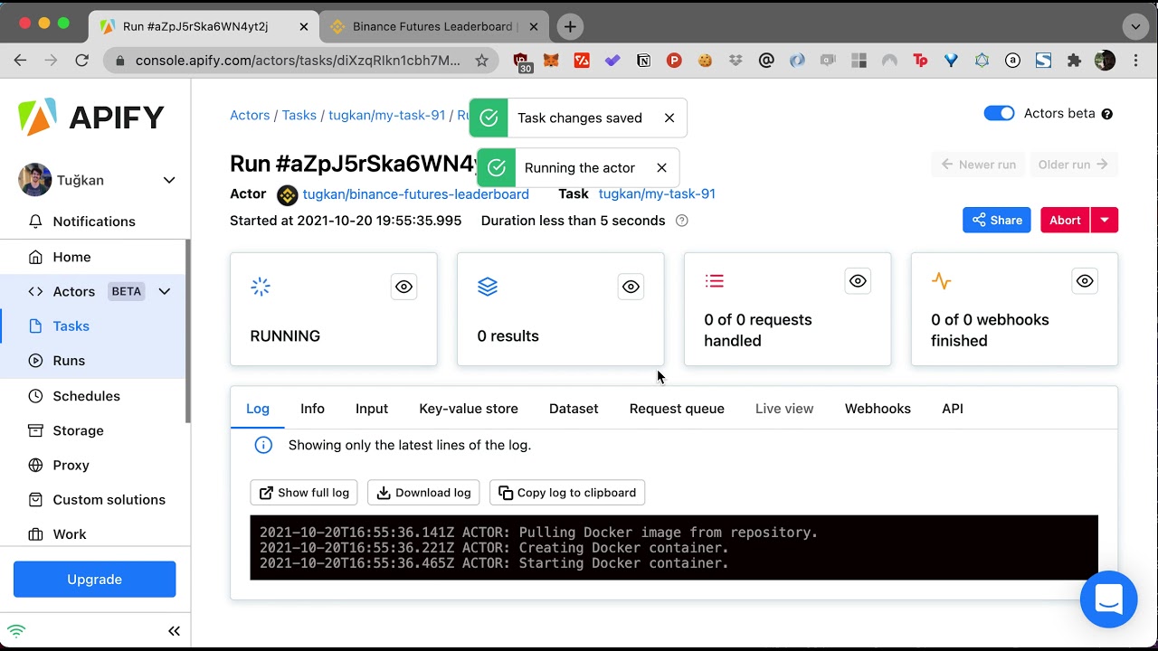The width and height of the screenshot is (1158, 651).
Task: Expand the Actors sidebar section chevron
Action: point(165,291)
